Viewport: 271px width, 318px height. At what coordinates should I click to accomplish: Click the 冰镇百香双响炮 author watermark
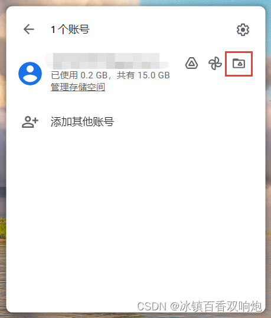221,306
